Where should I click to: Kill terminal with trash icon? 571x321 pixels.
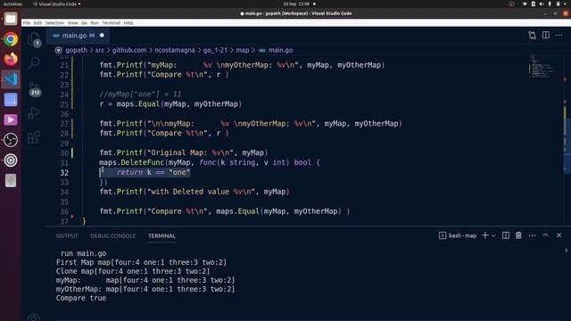click(518, 235)
